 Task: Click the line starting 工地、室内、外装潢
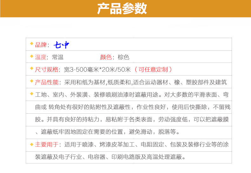point(132,95)
